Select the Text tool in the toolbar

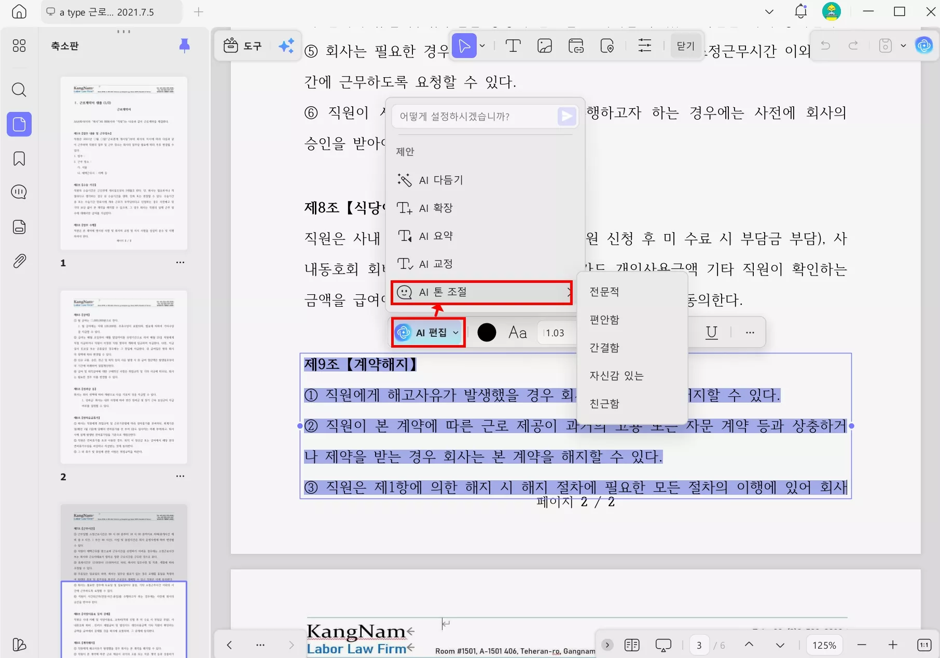tap(513, 46)
